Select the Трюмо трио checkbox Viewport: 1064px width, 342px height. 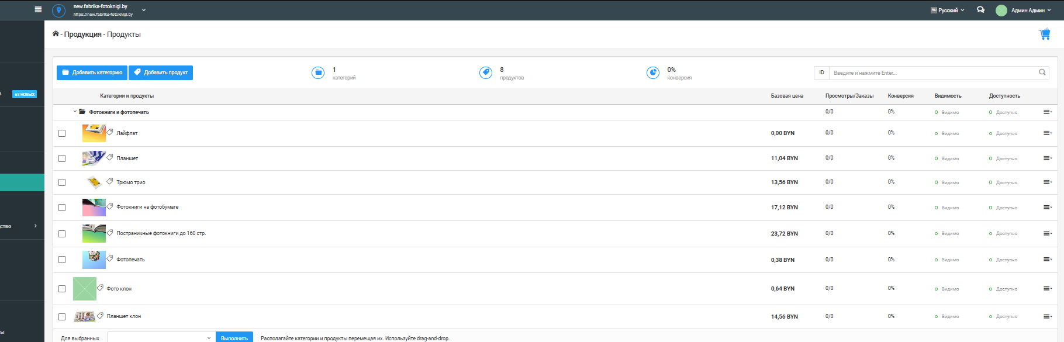62,182
